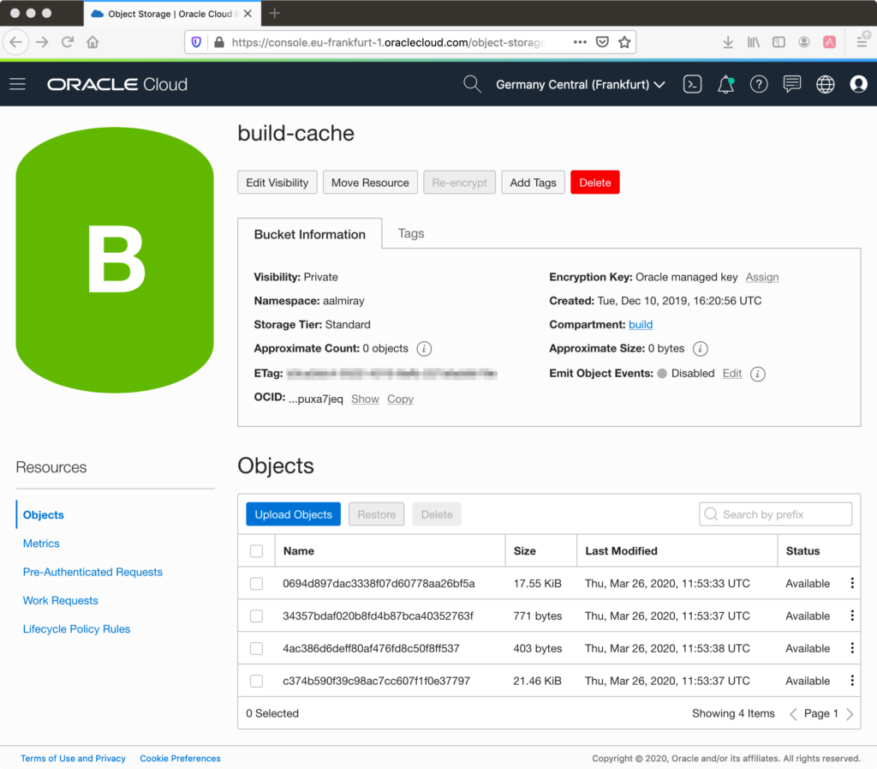Click the Oracle Cloud search magnifier icon
Viewport: 877px width, 769px height.
point(471,84)
